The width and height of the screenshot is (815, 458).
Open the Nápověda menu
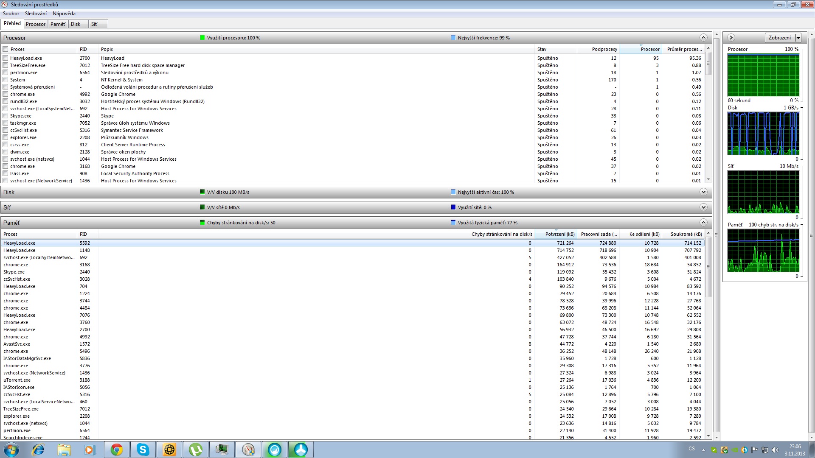coord(64,14)
